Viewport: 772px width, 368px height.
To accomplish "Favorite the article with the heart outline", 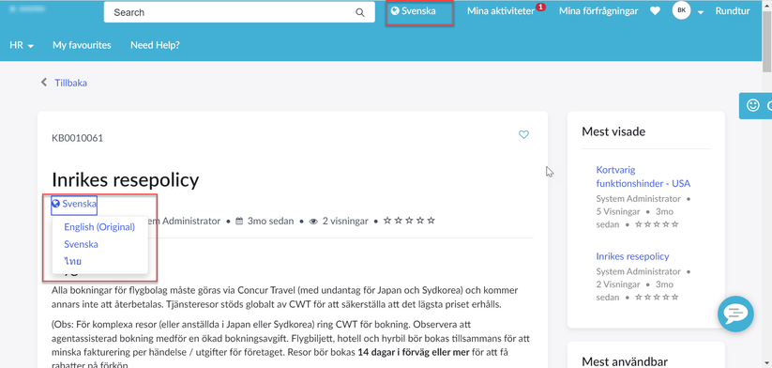I will (x=523, y=134).
